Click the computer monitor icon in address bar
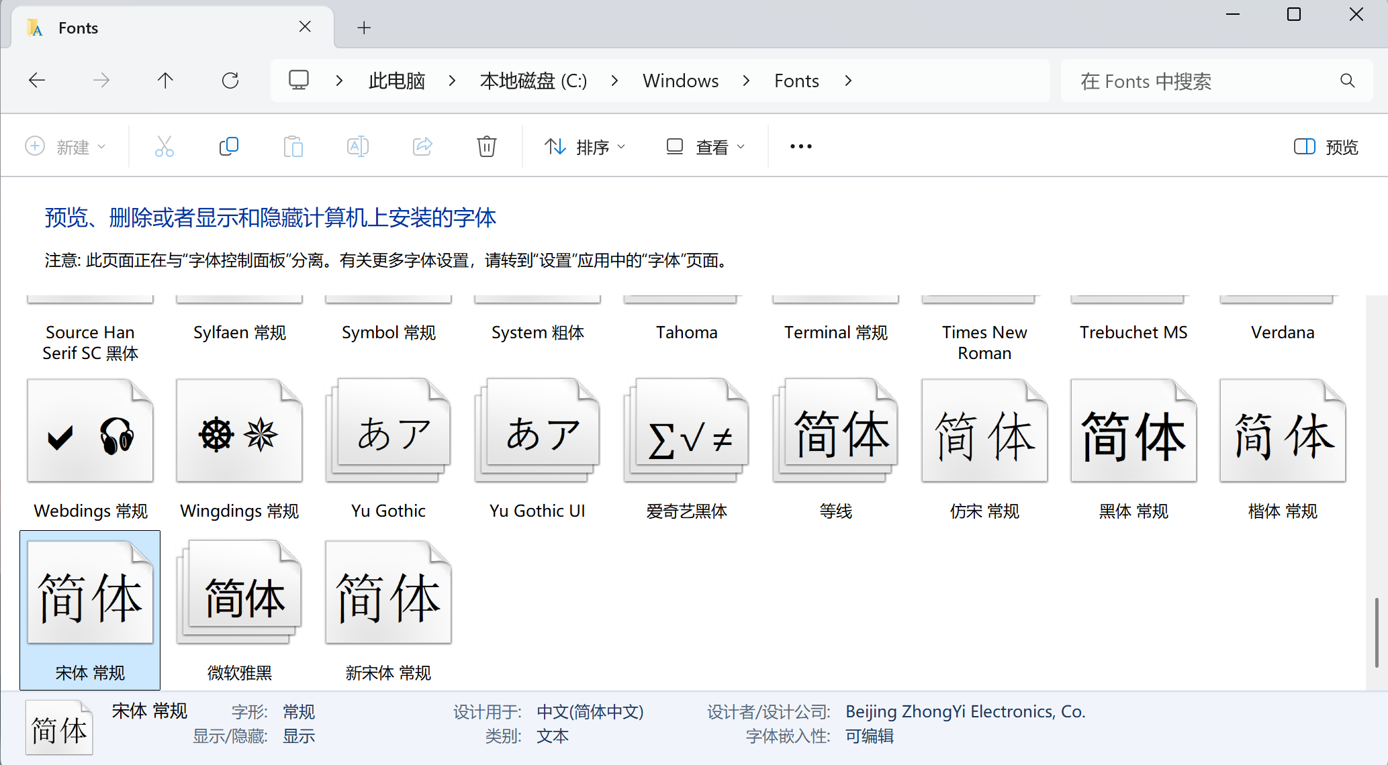The height and width of the screenshot is (765, 1388). click(299, 81)
